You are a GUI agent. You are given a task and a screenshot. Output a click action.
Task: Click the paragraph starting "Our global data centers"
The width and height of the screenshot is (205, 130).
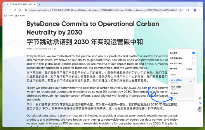pyautogui.click(x=102, y=121)
